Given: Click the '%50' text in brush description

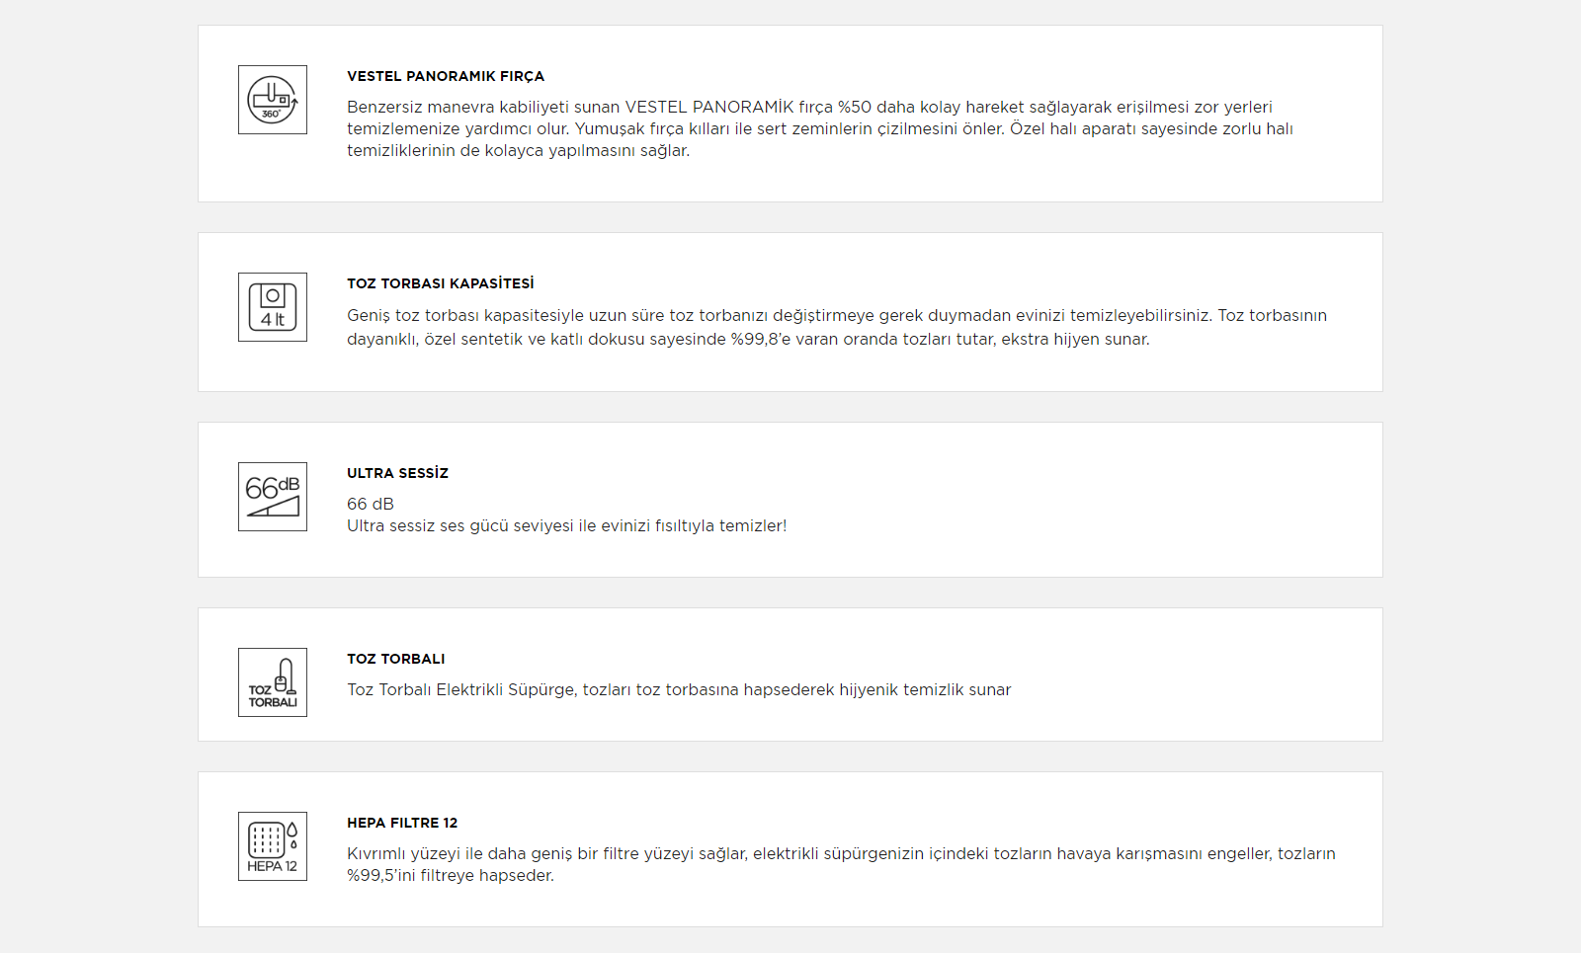Looking at the screenshot, I should coord(855,107).
